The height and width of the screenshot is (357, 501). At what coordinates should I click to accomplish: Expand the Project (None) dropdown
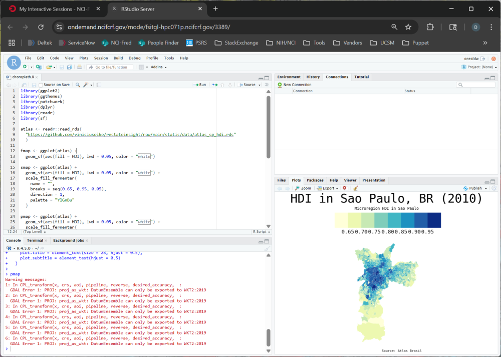[479, 67]
